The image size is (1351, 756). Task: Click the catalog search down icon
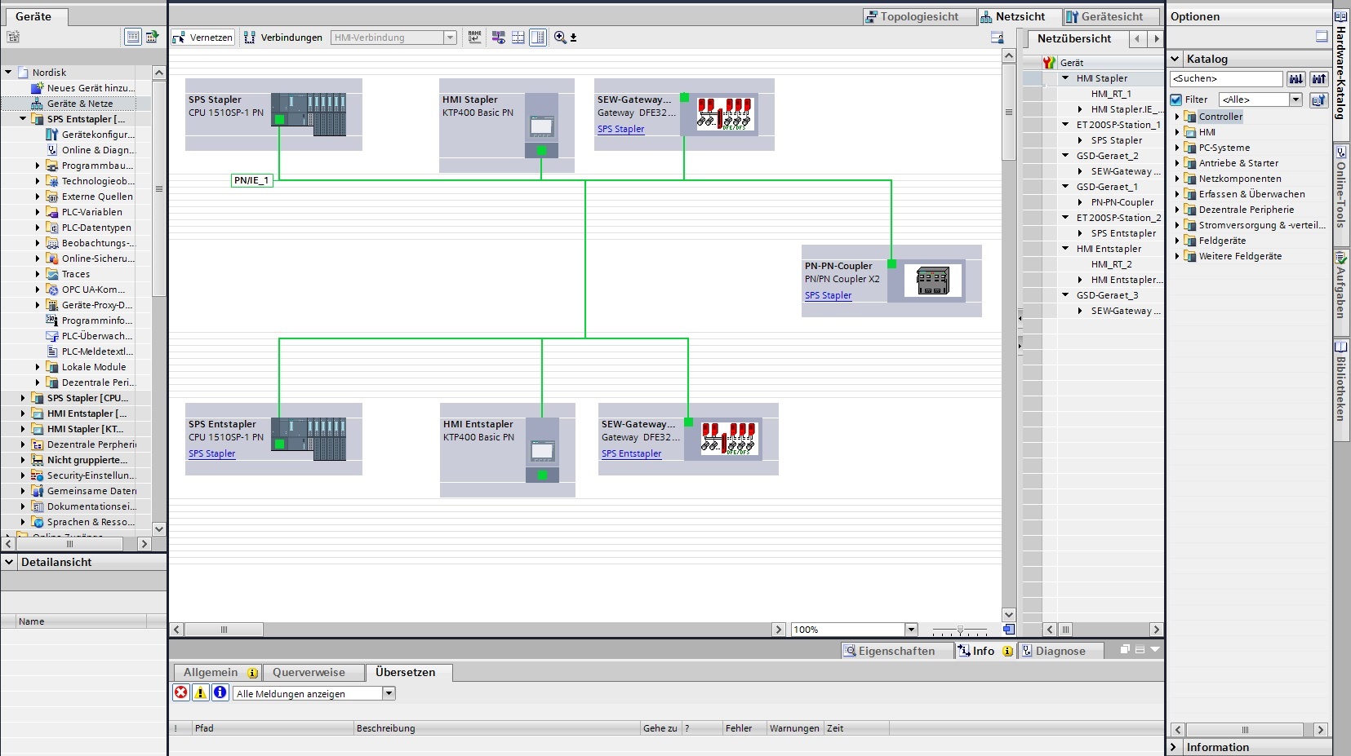click(1295, 79)
